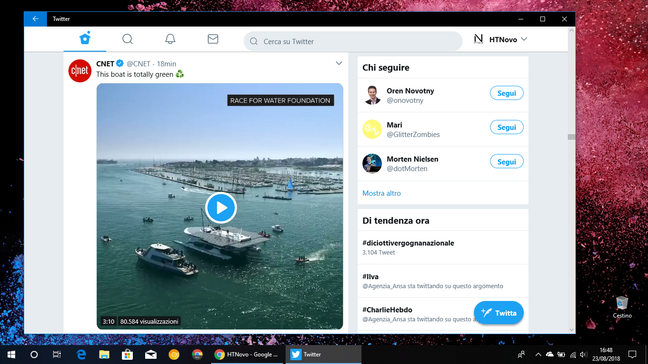Select Twitter app taskbar button
Screen dimensions: 648x364
tap(323, 354)
